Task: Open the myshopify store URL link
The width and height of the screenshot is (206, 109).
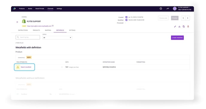Action: coord(39,26)
